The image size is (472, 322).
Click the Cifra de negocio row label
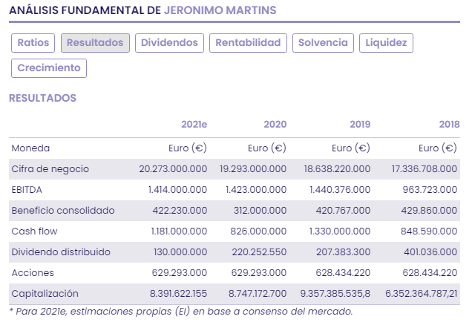(x=50, y=169)
